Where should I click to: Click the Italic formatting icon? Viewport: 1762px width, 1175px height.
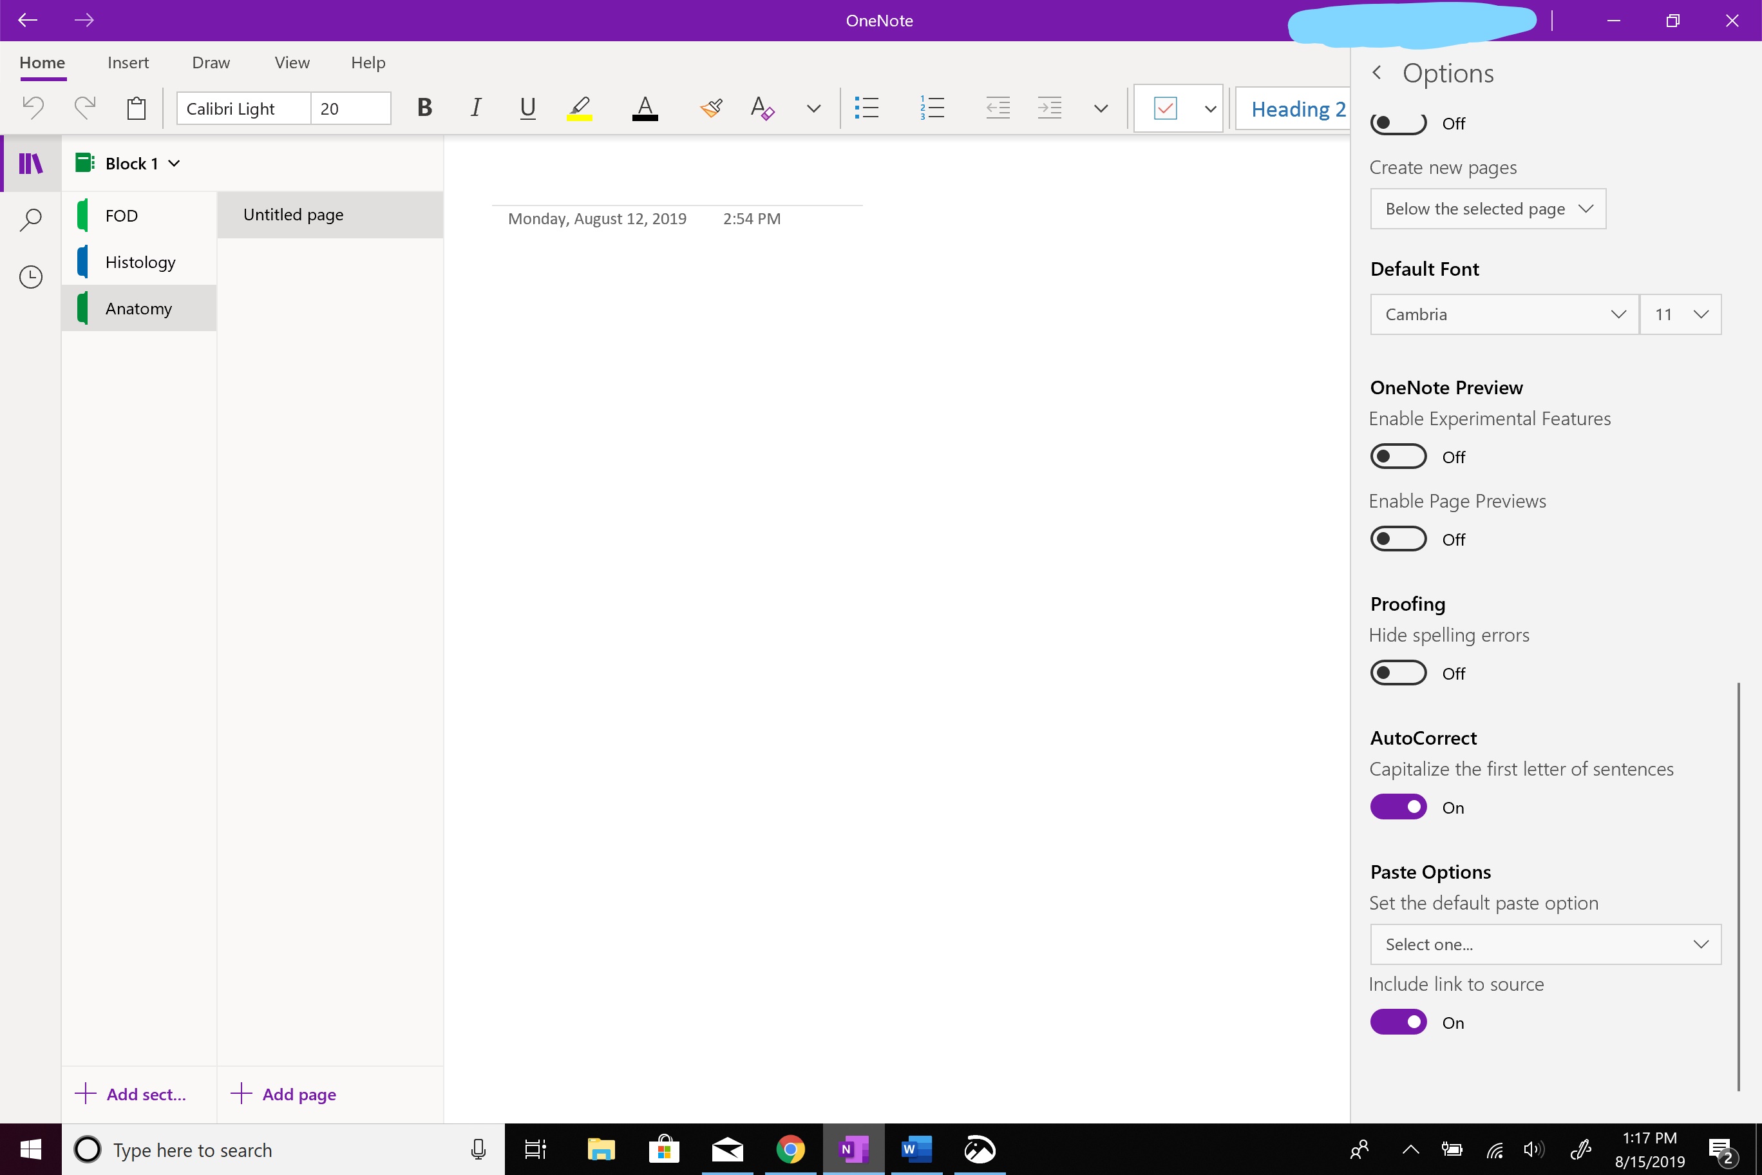[x=476, y=108]
